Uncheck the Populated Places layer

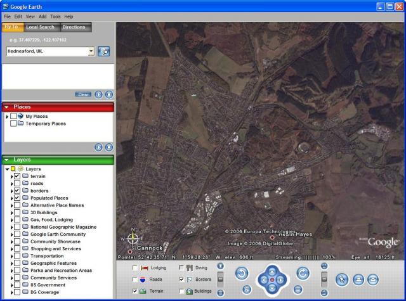[x=17, y=198]
